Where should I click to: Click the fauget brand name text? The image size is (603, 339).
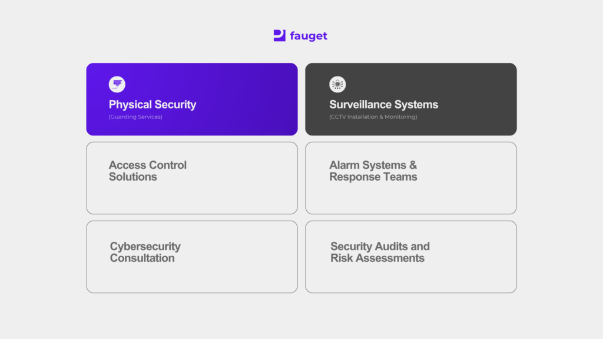tap(309, 36)
